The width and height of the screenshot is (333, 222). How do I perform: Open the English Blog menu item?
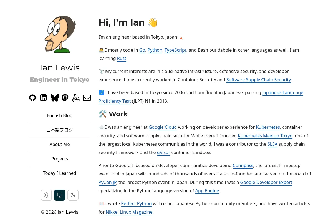60,115
